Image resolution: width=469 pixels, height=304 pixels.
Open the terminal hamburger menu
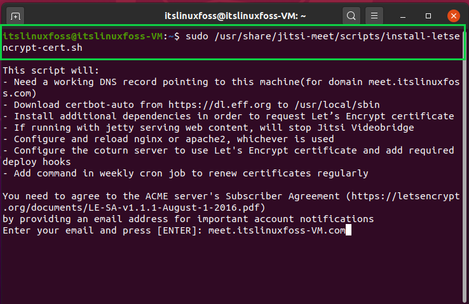pos(374,16)
